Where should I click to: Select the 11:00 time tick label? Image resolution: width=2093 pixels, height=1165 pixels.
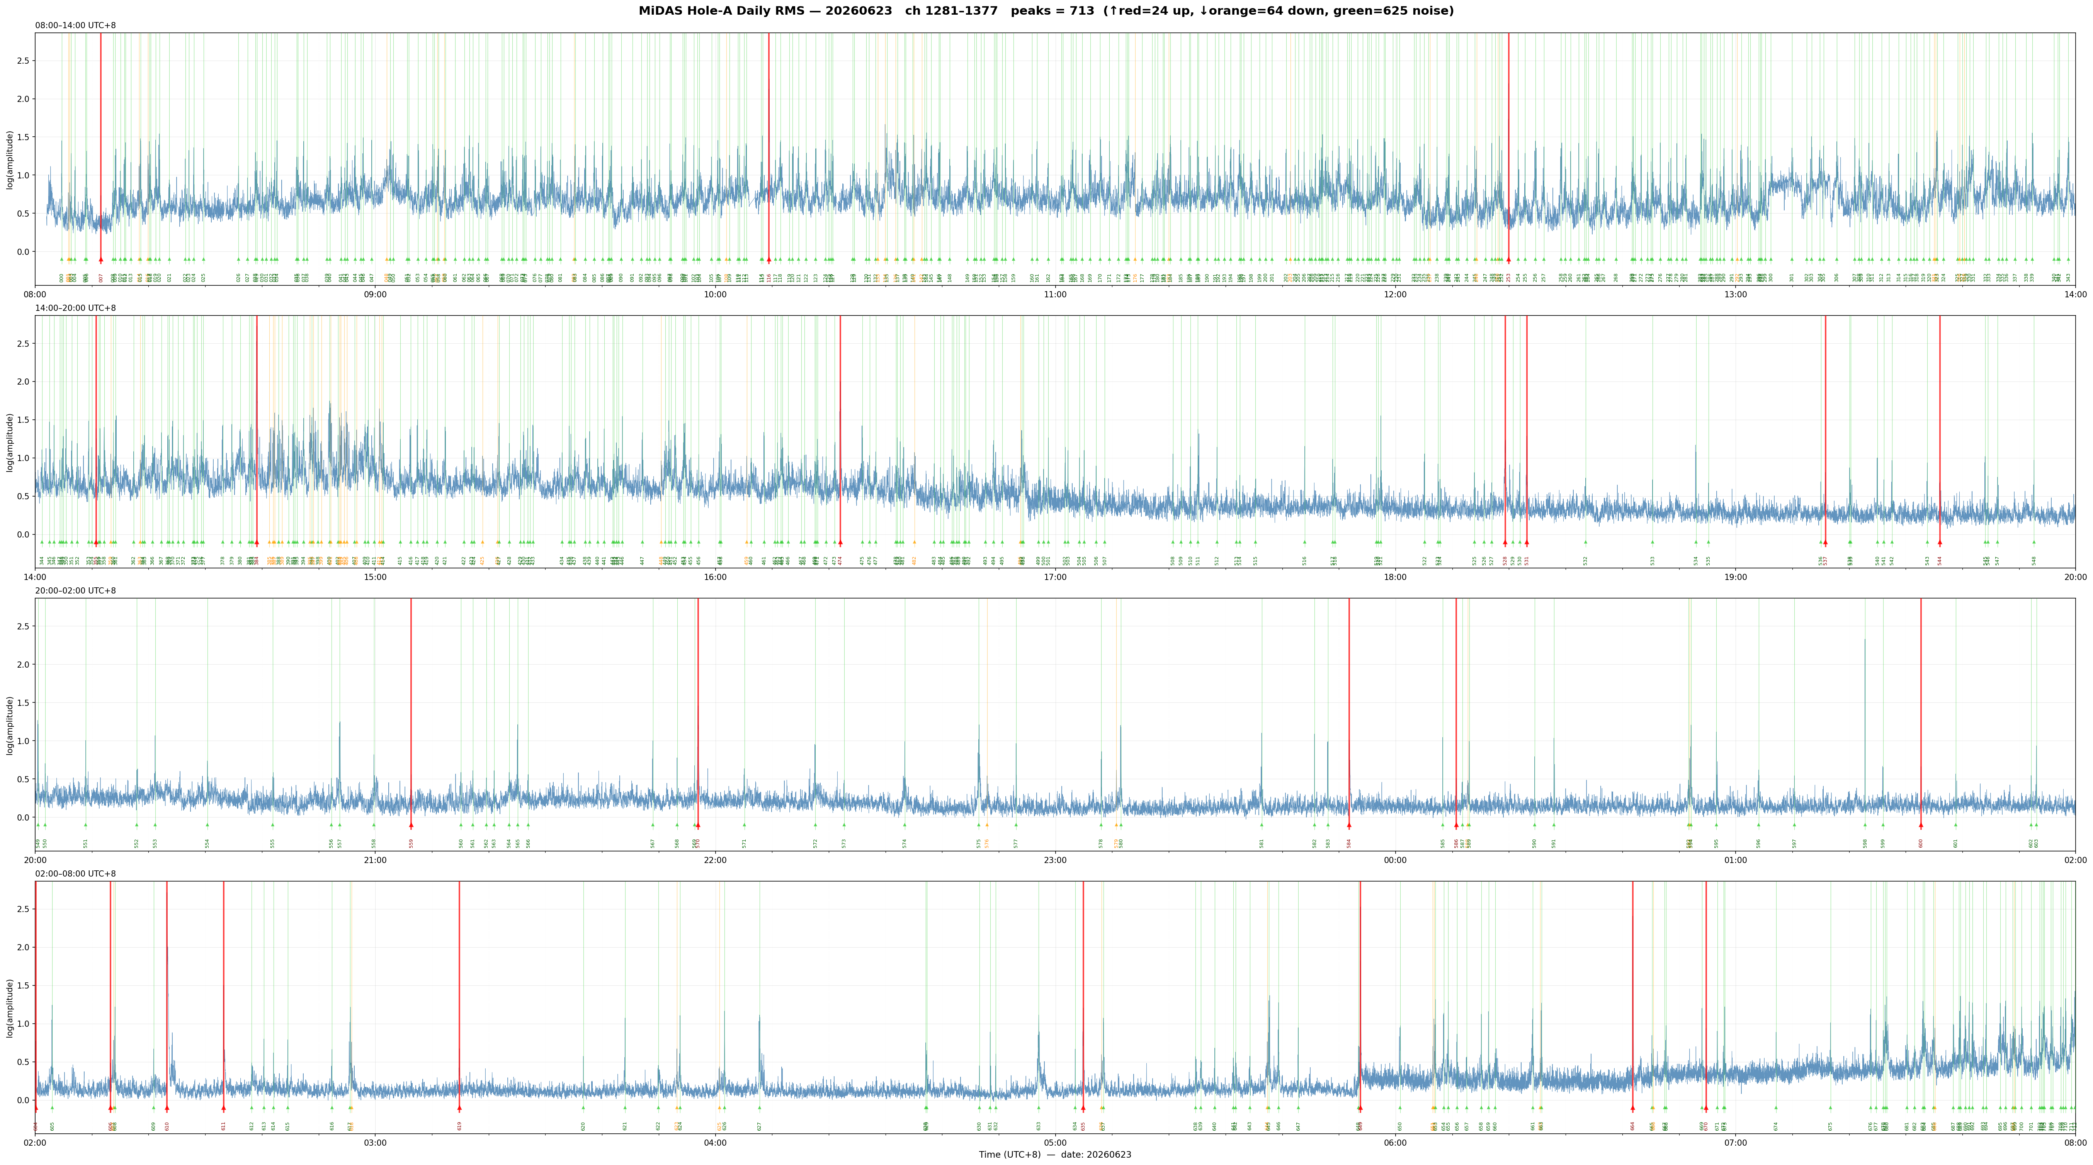pos(1055,294)
